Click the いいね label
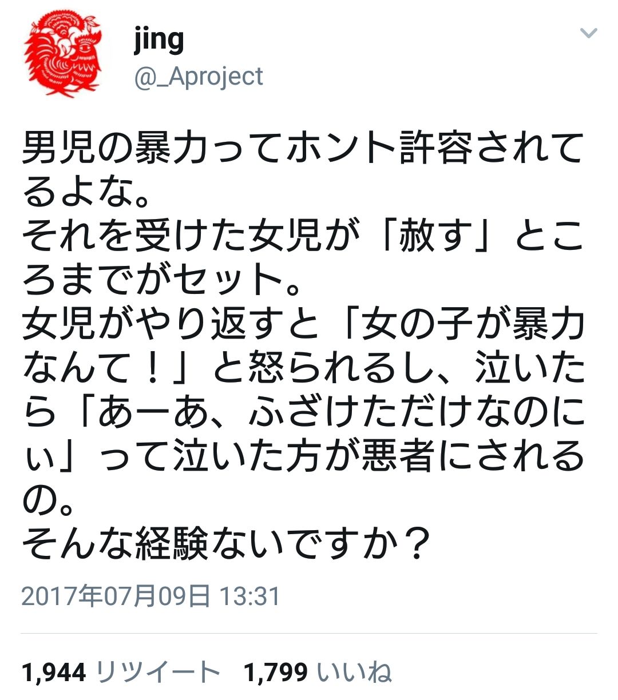618x700 pixels. [x=354, y=672]
